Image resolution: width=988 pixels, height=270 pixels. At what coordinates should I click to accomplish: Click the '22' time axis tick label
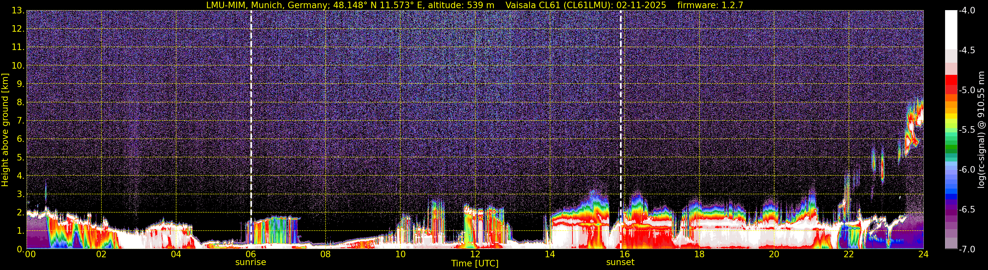pos(849,254)
